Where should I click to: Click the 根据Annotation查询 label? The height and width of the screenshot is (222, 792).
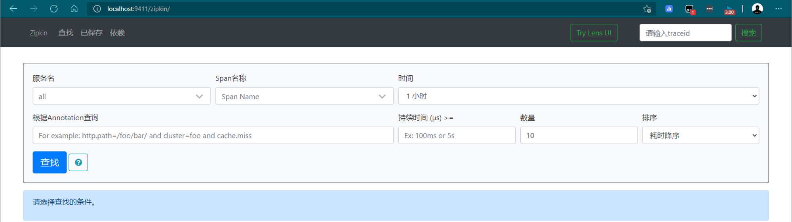[66, 118]
